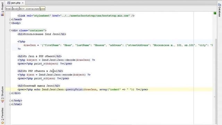Open the Structure tool window
222x125 pixels.
2,94
